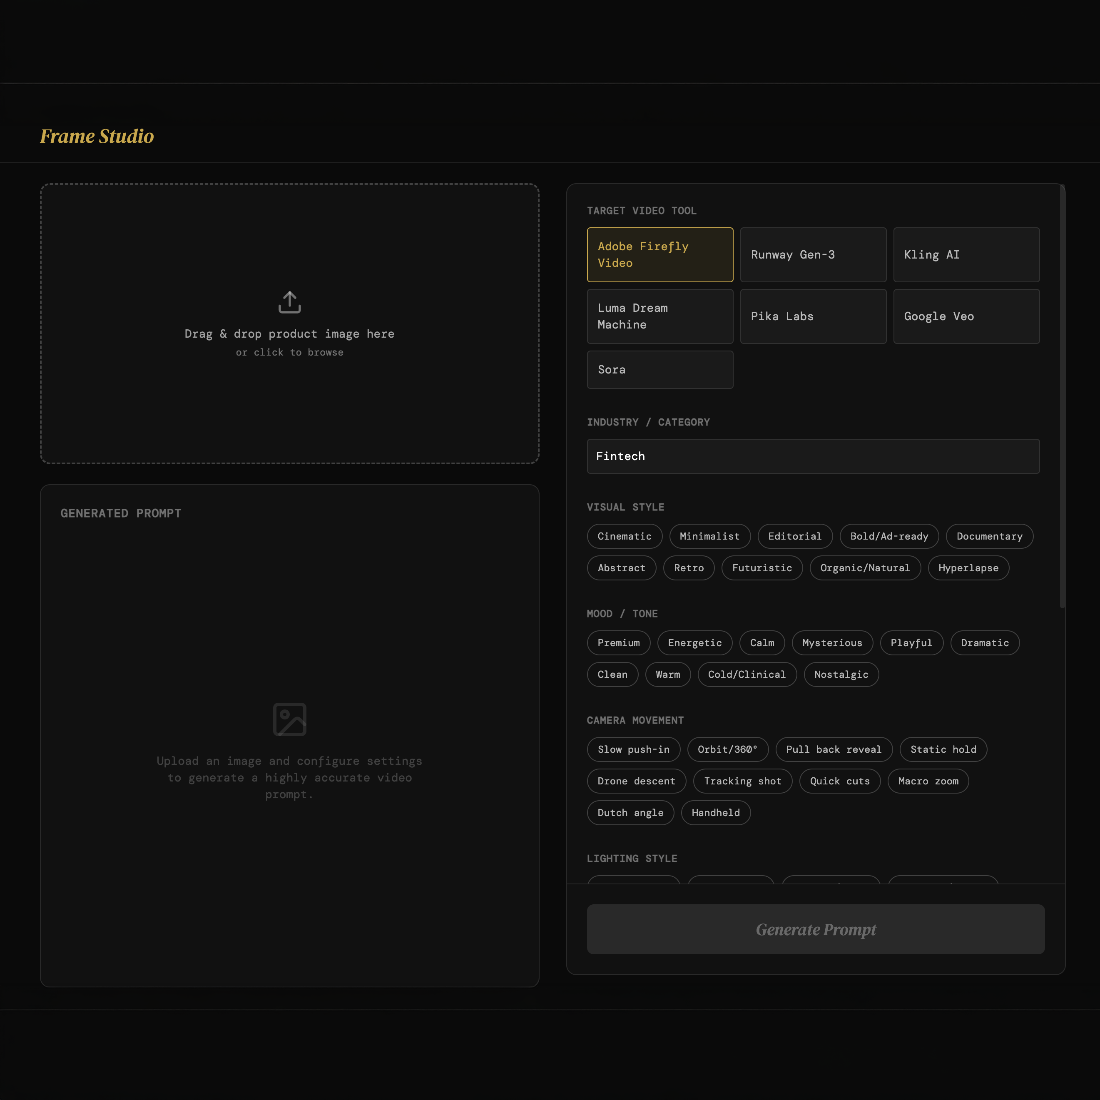Select Tracking shot movement chip
1100x1100 pixels.
click(742, 781)
